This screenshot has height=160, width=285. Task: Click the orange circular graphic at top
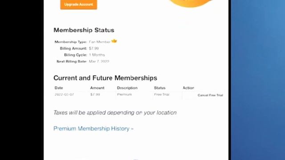(191, 3)
